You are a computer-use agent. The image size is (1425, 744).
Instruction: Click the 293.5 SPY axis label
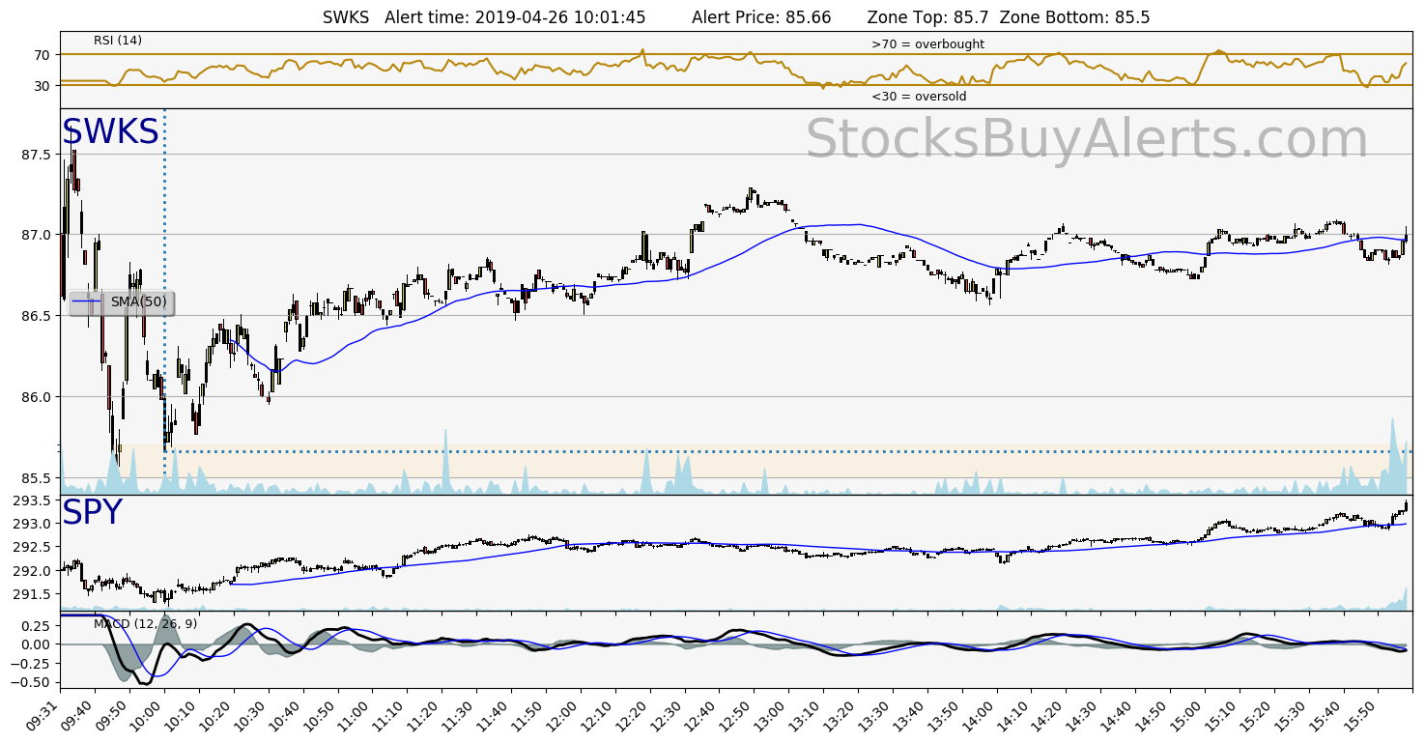click(x=31, y=501)
